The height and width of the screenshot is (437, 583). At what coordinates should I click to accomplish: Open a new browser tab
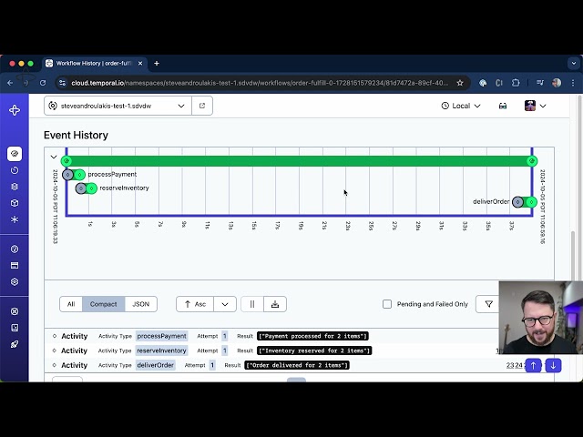click(157, 63)
